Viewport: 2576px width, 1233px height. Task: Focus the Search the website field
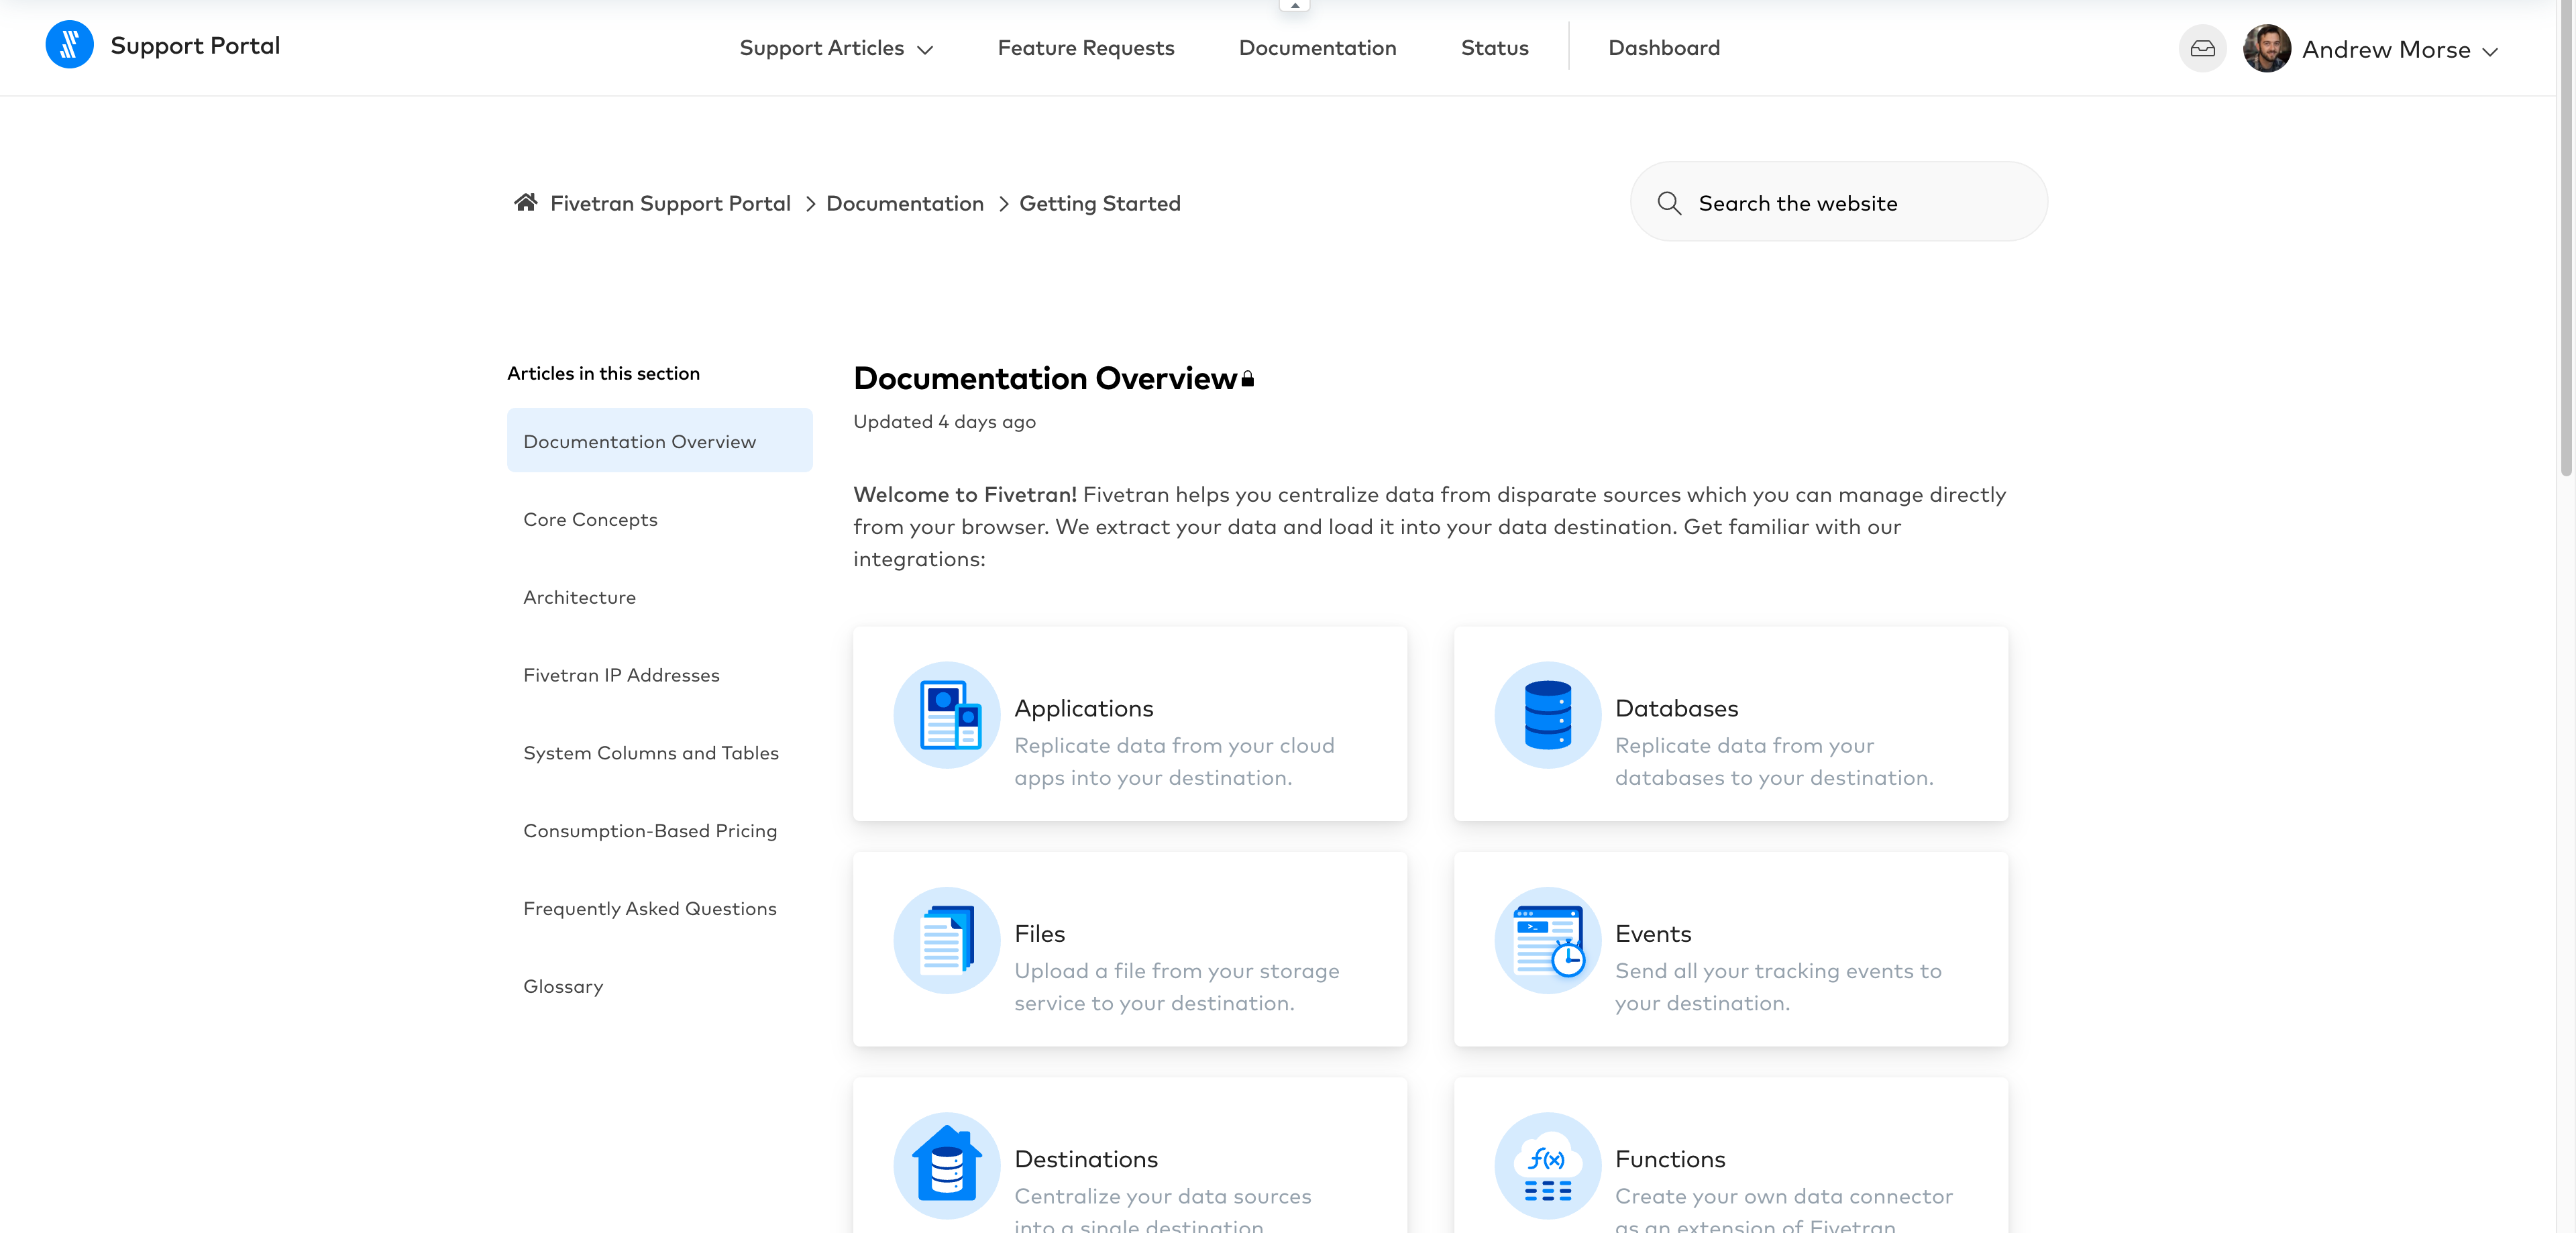[1838, 202]
